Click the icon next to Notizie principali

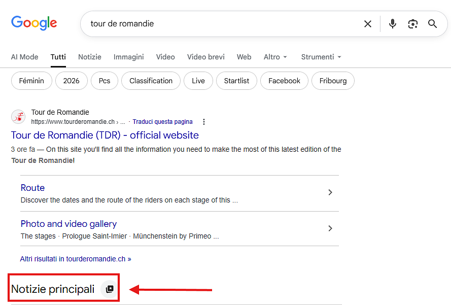(110, 289)
